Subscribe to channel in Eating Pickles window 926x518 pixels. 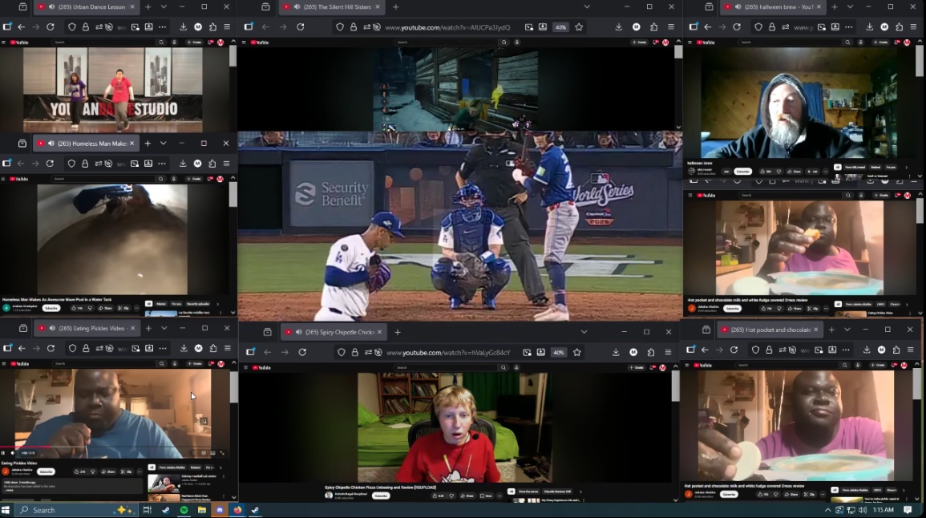click(46, 472)
